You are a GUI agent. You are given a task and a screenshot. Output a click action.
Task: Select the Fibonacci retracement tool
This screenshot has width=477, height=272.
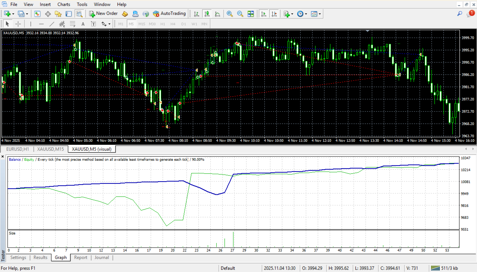tap(72, 24)
